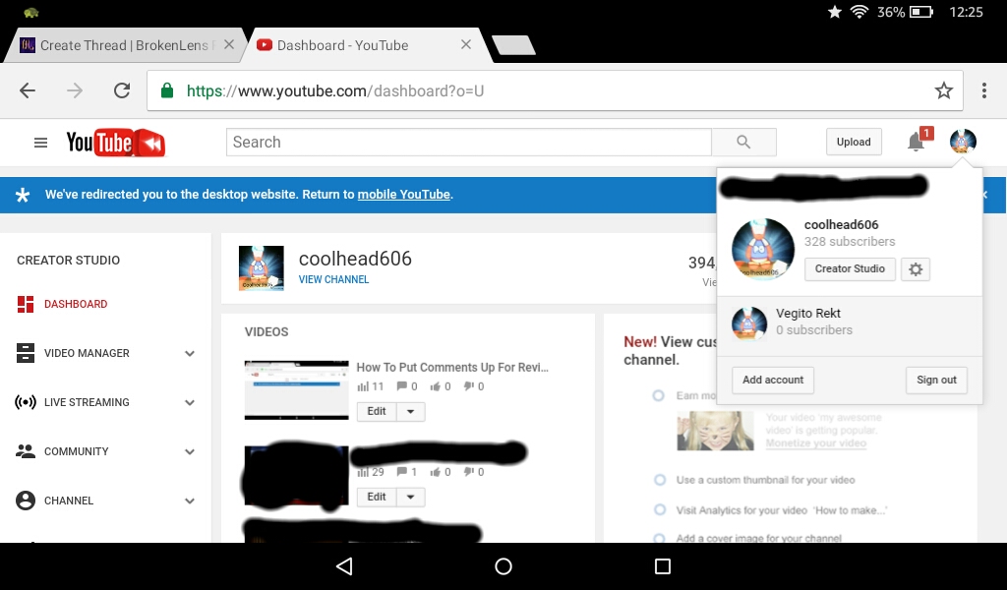This screenshot has height=590, width=1007.
Task: Click the YouTube search input field
Action: pyautogui.click(x=469, y=142)
